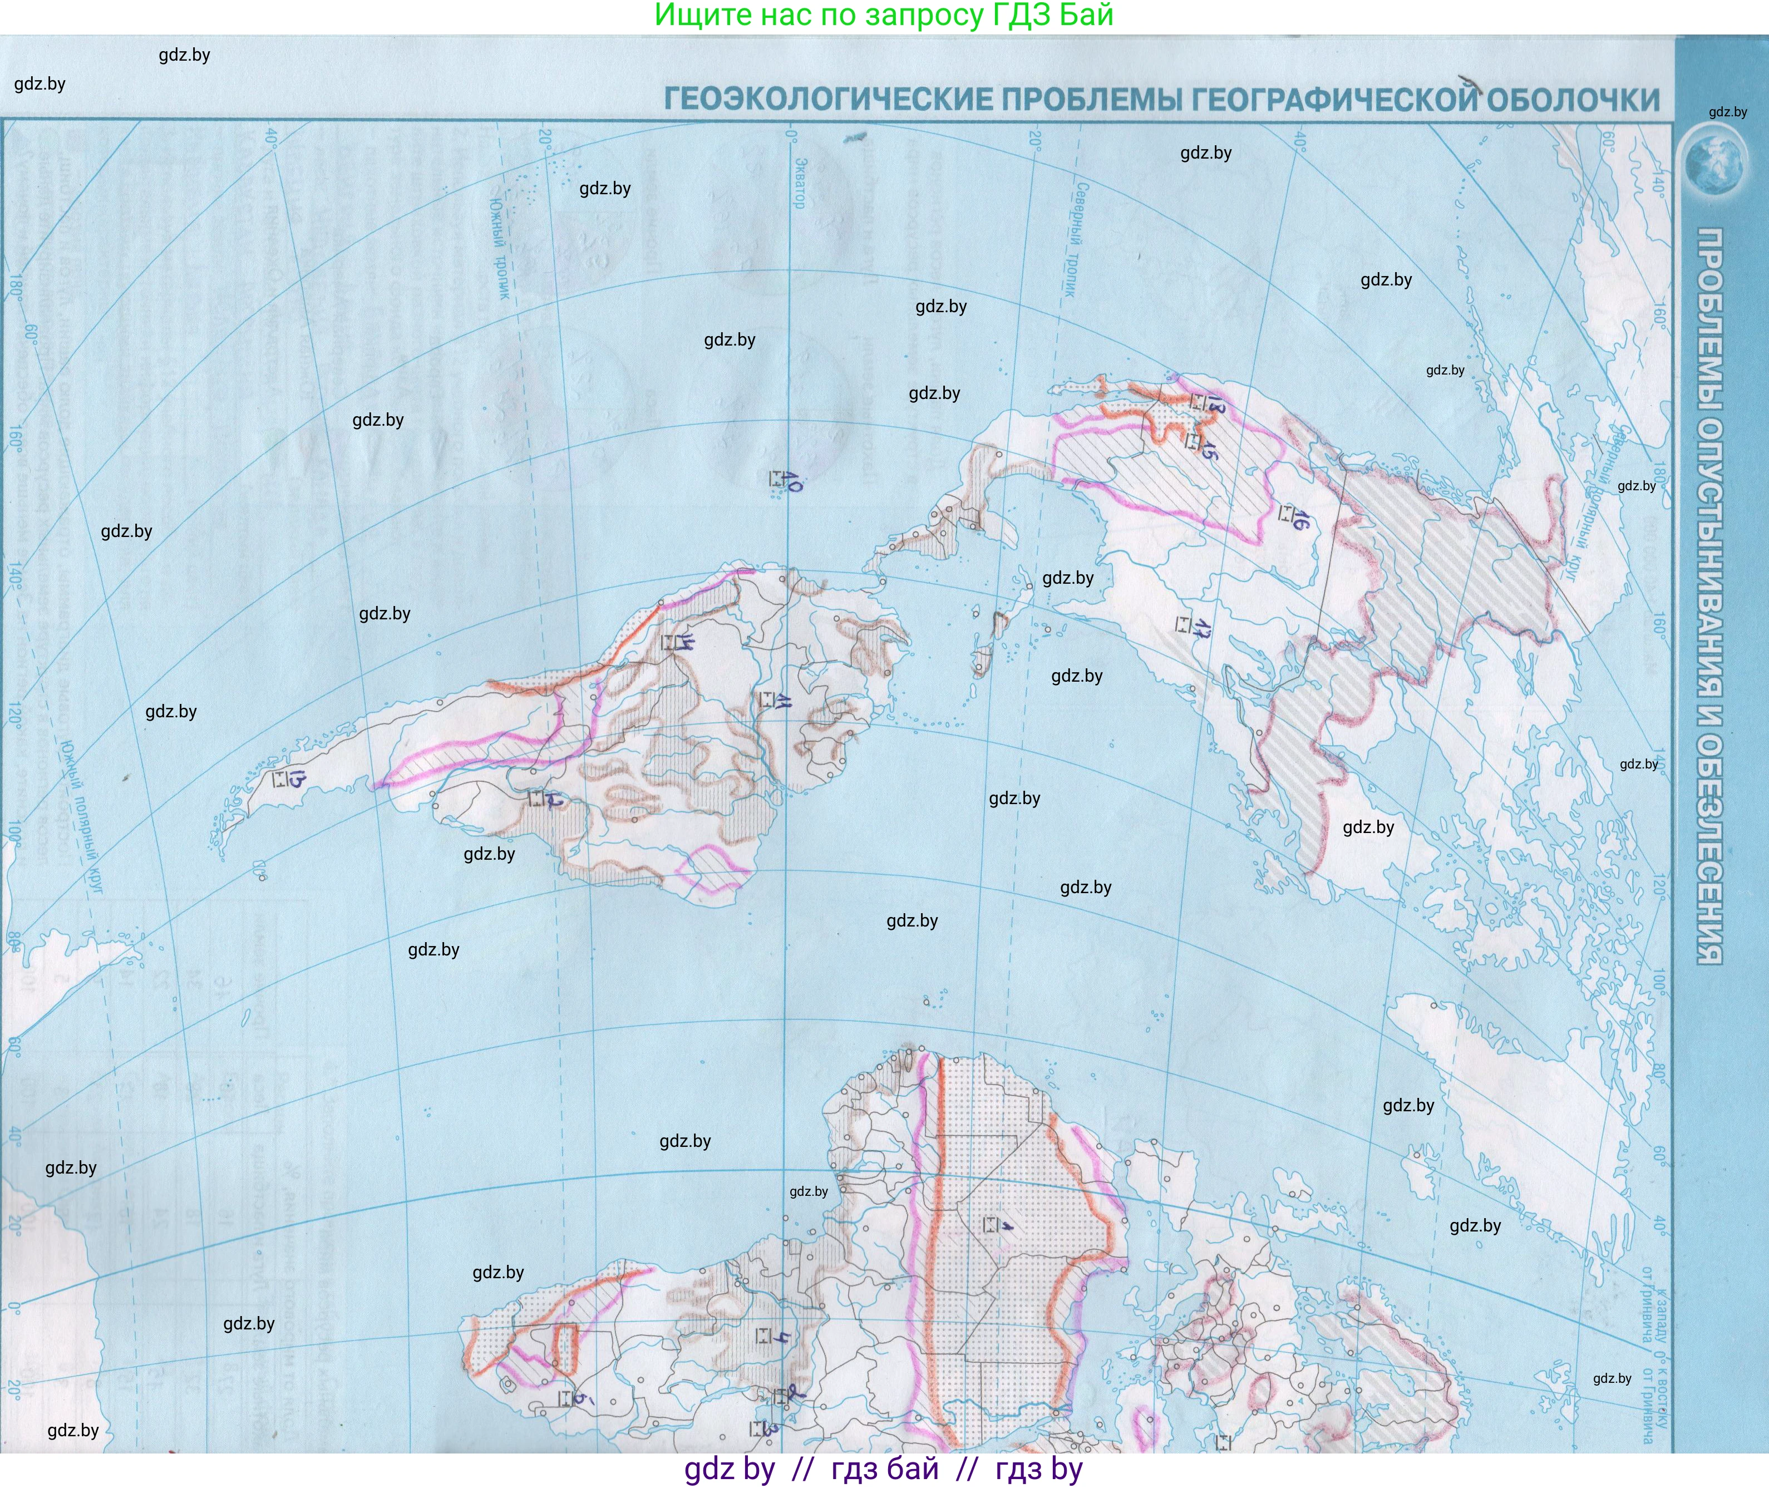The width and height of the screenshot is (1769, 1488).
Task: Select marker 13 on the narrow peninsula
Action: (282, 779)
